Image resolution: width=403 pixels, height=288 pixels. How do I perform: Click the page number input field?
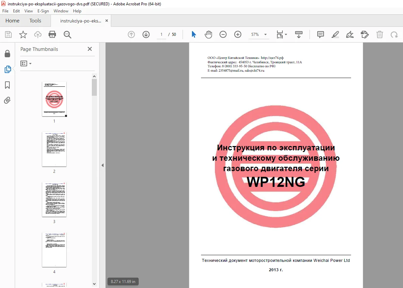(161, 34)
